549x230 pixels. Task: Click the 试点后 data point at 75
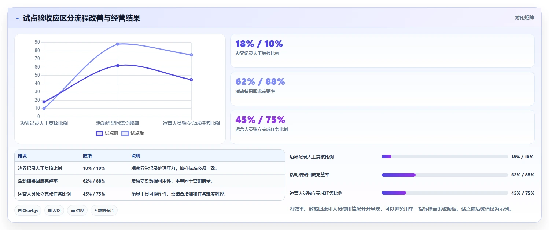coord(191,55)
